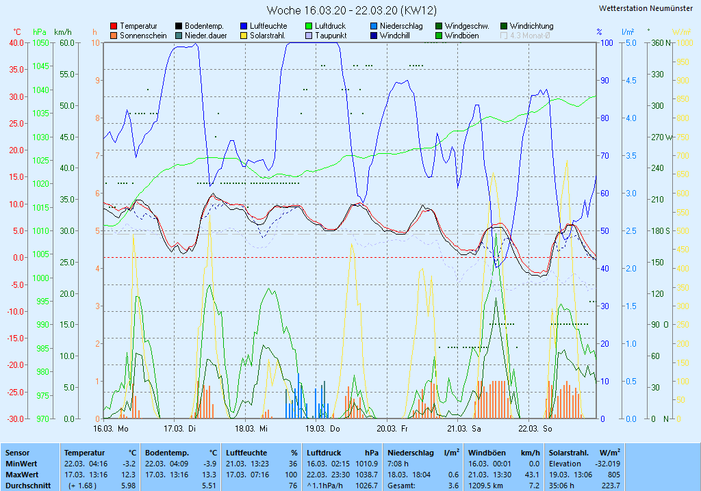Click the Bodentemp. legend label
The height and width of the screenshot is (491, 701).
pyautogui.click(x=204, y=27)
